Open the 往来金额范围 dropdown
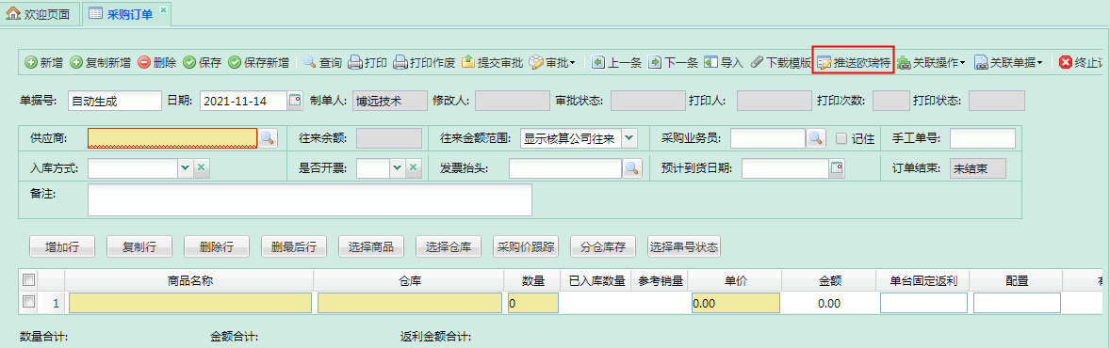Image resolution: width=1110 pixels, height=348 pixels. tap(629, 138)
